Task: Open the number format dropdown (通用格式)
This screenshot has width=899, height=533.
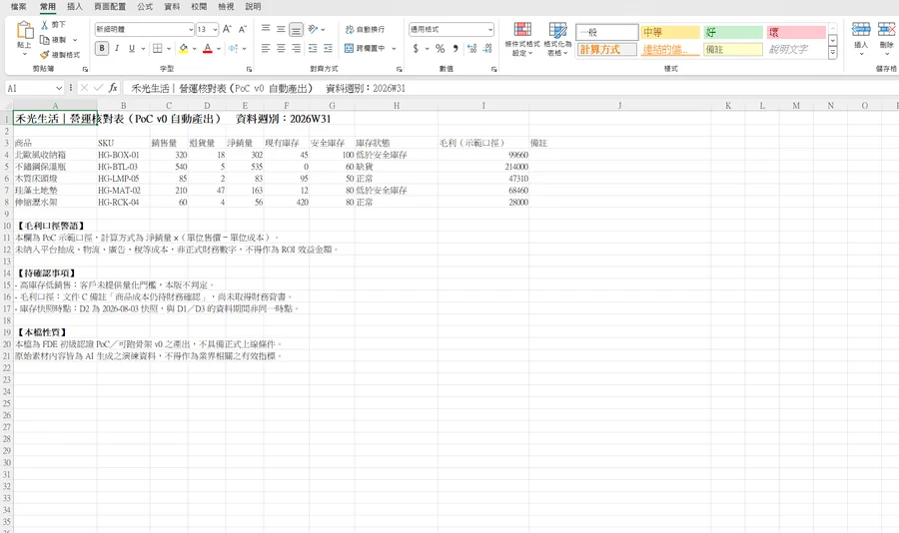Action: (490, 29)
